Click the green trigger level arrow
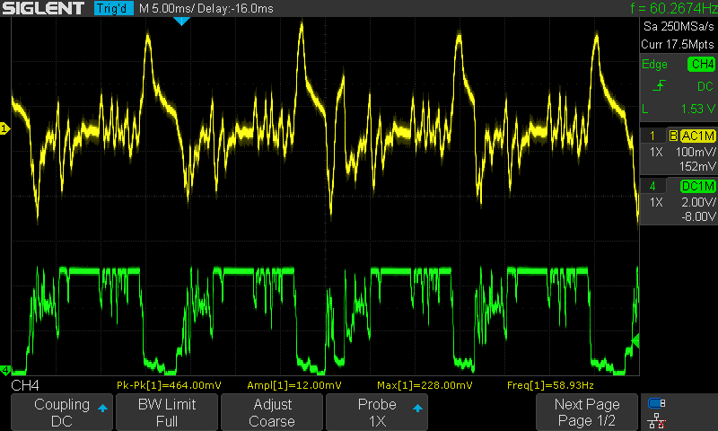This screenshot has width=718, height=431. pyautogui.click(x=635, y=341)
